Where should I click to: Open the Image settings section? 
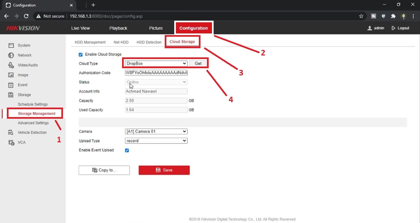pos(11,75)
